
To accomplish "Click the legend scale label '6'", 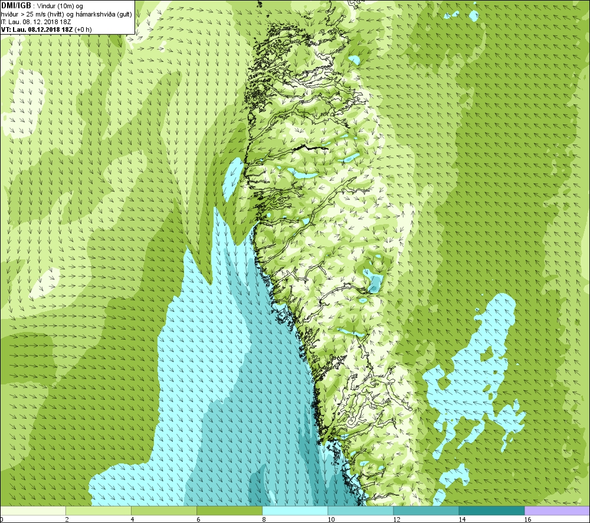I will click(x=198, y=519).
